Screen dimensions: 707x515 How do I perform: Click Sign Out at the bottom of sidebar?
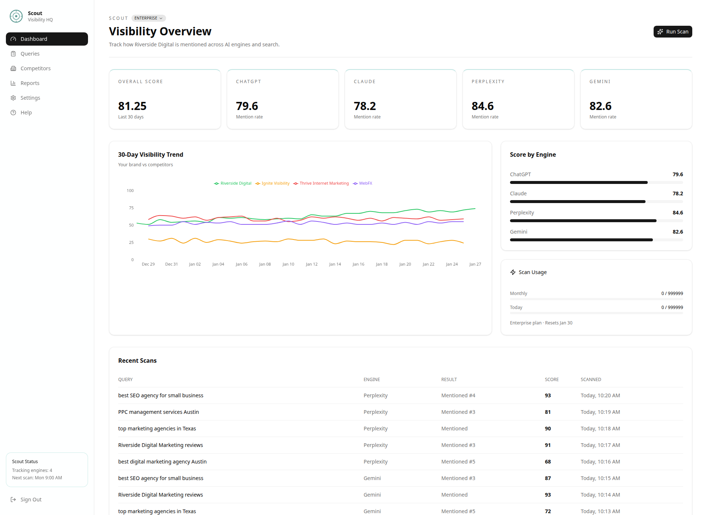(x=26, y=499)
